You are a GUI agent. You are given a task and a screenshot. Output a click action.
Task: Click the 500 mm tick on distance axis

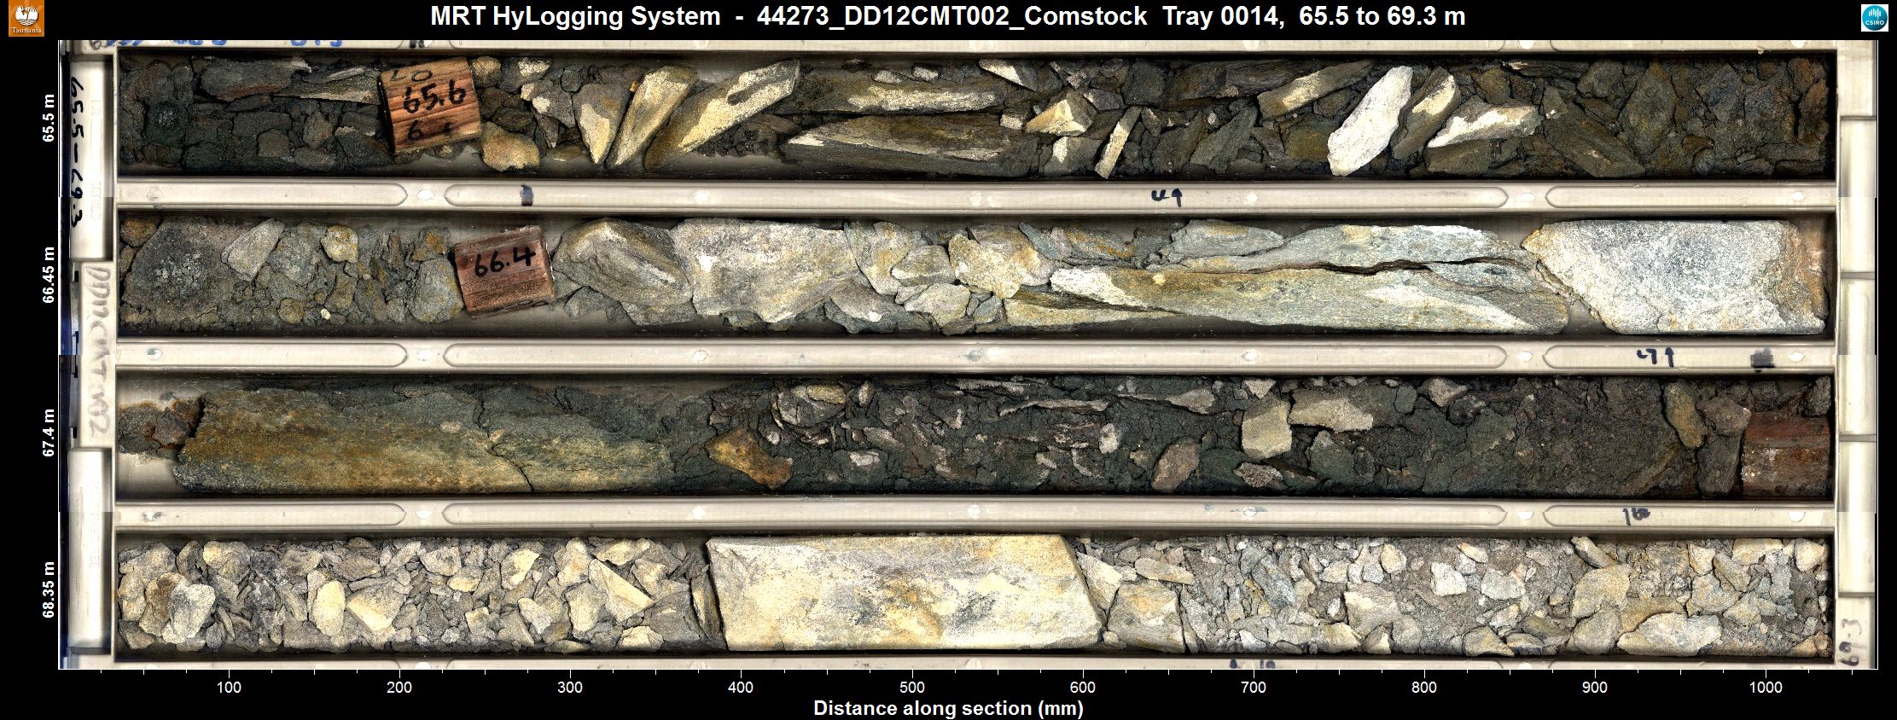[x=912, y=688]
